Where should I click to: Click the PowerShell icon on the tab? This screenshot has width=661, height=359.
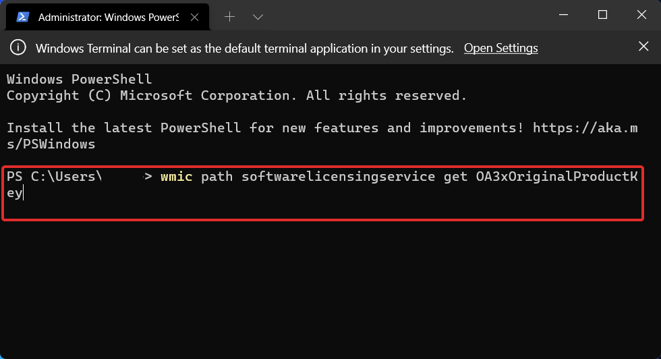pyautogui.click(x=22, y=16)
